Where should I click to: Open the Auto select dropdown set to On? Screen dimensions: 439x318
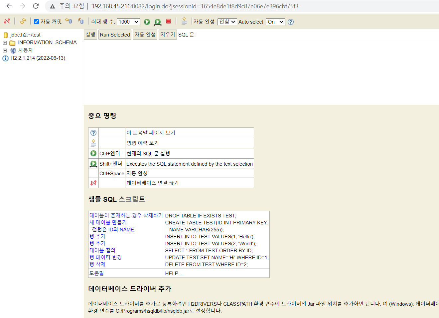tap(275, 22)
